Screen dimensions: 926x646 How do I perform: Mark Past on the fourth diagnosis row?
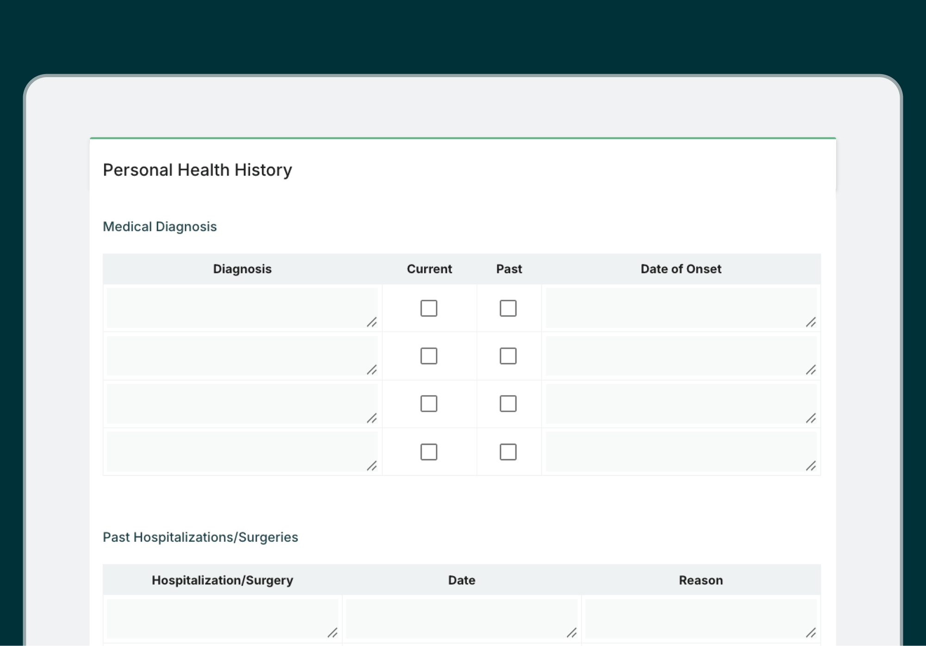[508, 452]
